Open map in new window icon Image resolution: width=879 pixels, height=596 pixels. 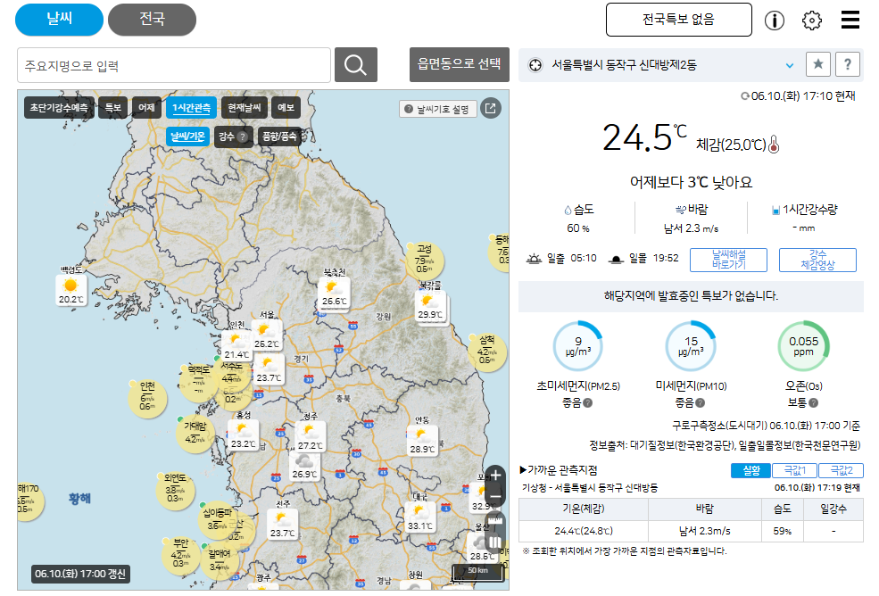[x=491, y=108]
